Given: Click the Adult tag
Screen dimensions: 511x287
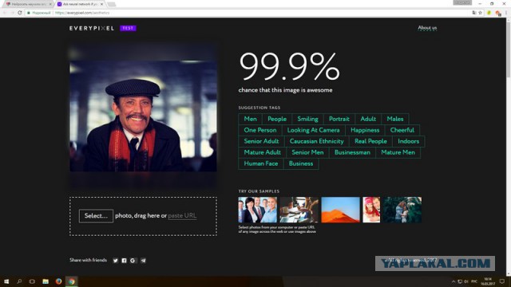Looking at the screenshot, I should point(368,119).
